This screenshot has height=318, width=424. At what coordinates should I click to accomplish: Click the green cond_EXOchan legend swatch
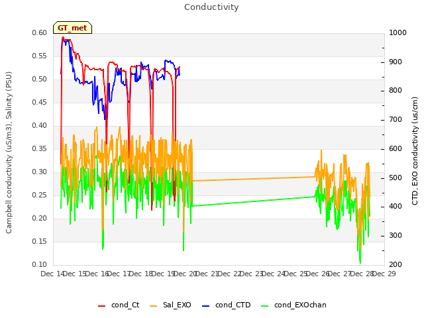click(265, 306)
